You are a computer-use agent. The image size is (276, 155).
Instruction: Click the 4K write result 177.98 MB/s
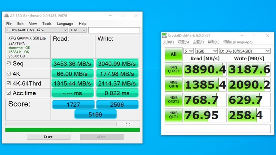(x=117, y=74)
